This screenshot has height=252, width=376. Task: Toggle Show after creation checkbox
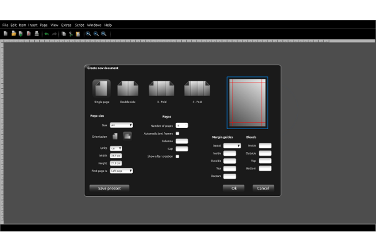(177, 156)
